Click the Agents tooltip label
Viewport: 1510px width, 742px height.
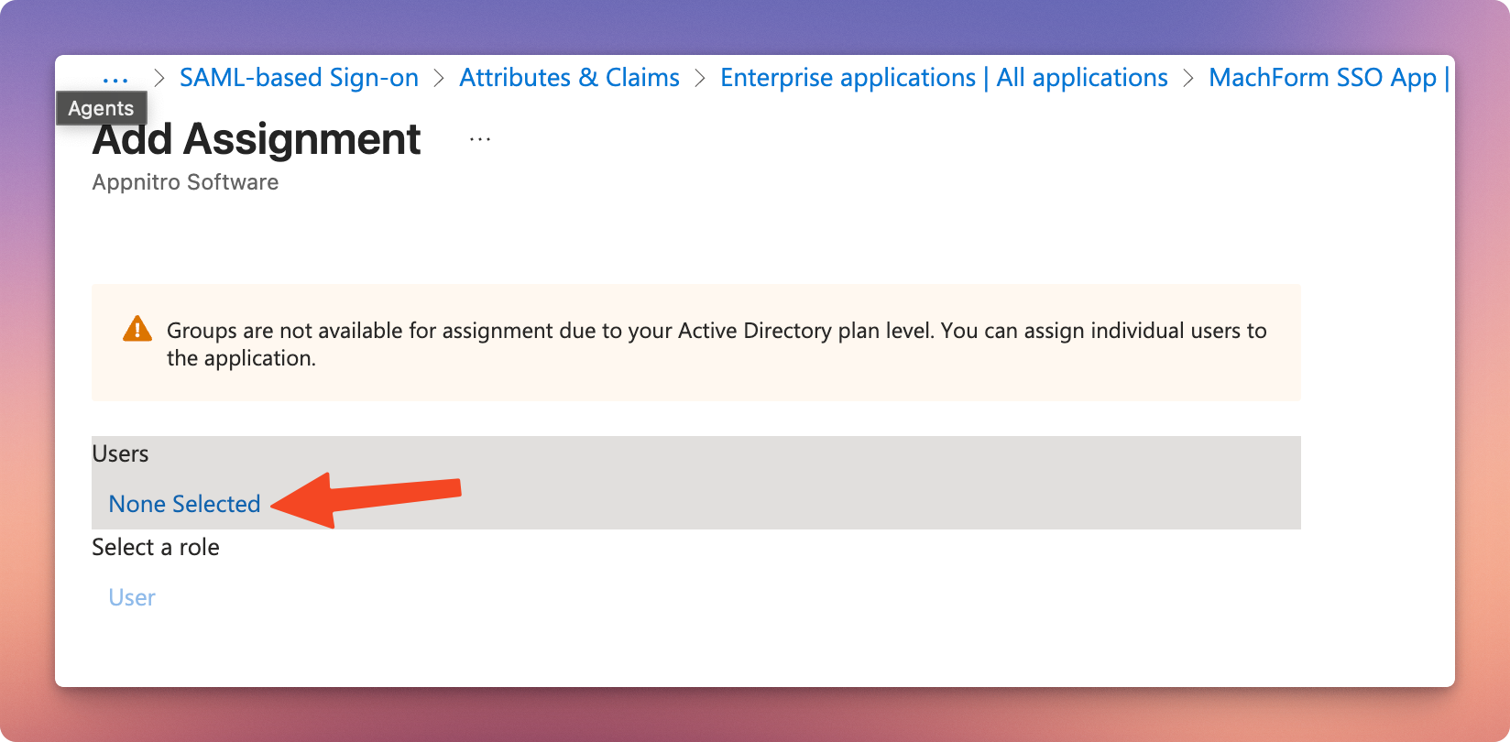101,108
